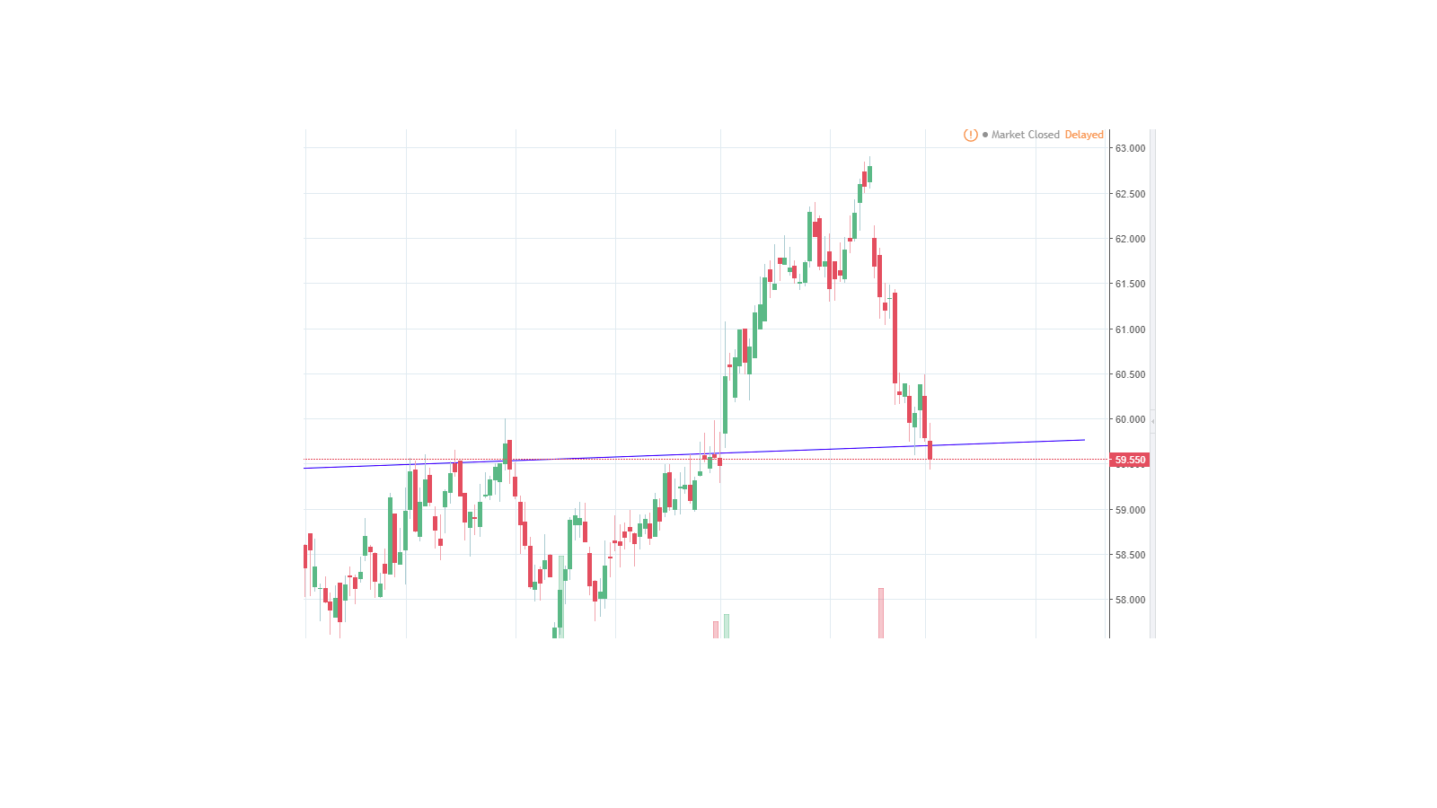1437x808 pixels.
Task: Click the Market Closed status label
Action: coord(1026,135)
